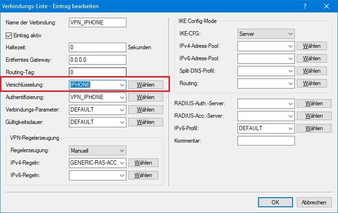
Task: Click the 'Entferntes Gateway' field
Action: 97,60
